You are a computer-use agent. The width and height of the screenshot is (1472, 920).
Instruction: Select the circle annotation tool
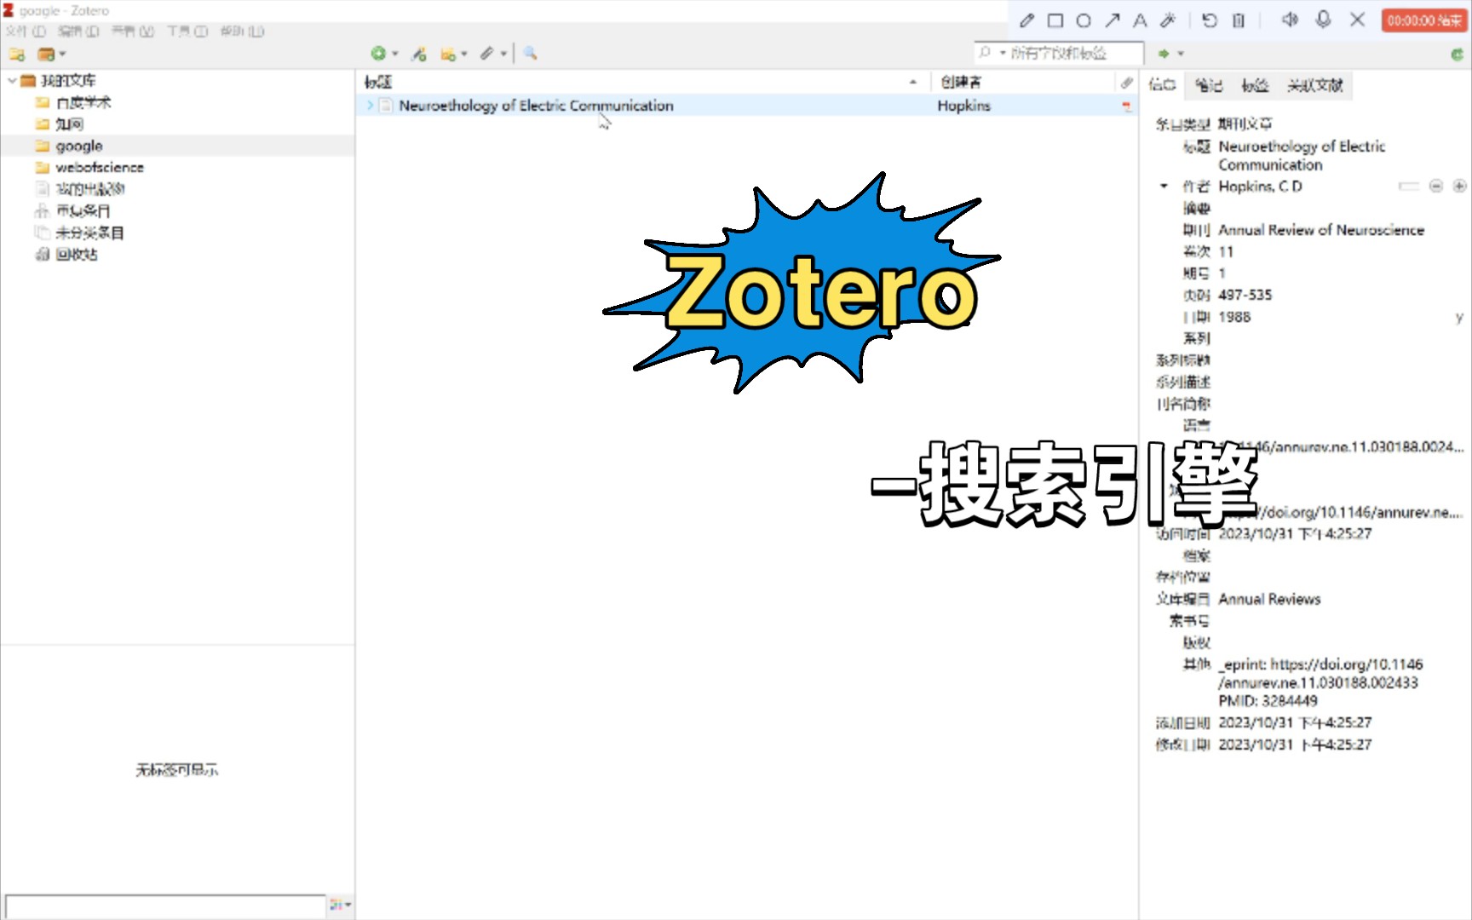coord(1084,20)
